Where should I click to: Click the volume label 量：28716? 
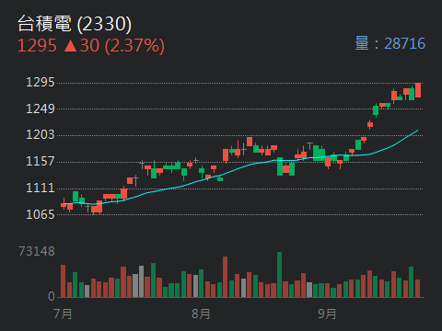[x=390, y=43]
